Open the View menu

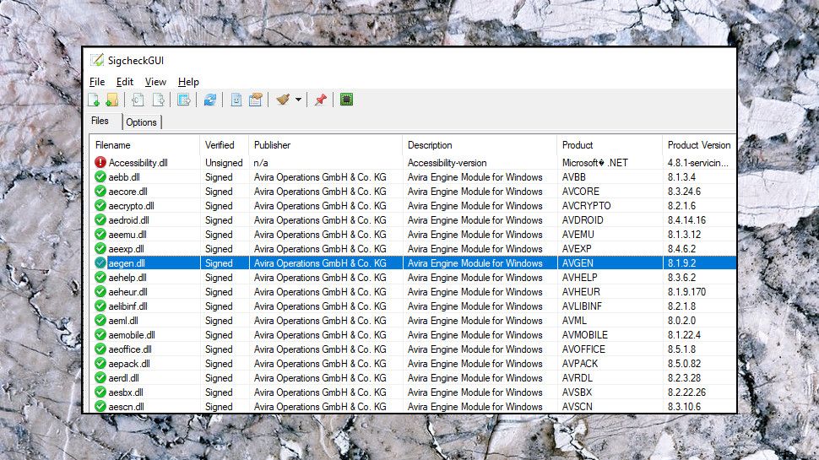155,82
